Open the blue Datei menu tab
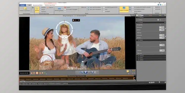The width and height of the screenshot is (185, 93). 23,5
